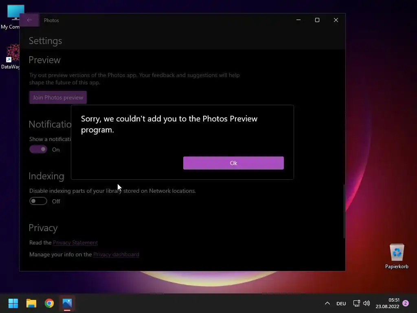Image resolution: width=417 pixels, height=313 pixels.
Task: Click the Privacy section heading
Action: coord(43,228)
